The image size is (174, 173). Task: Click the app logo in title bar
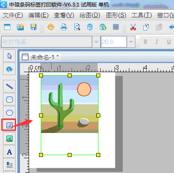[3, 5]
